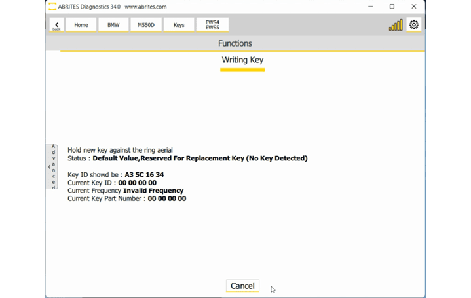
Task: Click the Abrites logo in title bar
Action: pos(52,7)
